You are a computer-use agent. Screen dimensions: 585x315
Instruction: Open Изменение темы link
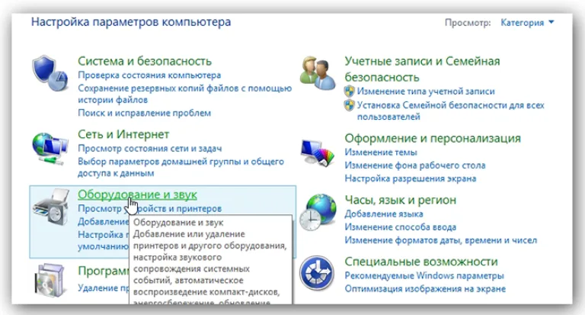coord(381,152)
